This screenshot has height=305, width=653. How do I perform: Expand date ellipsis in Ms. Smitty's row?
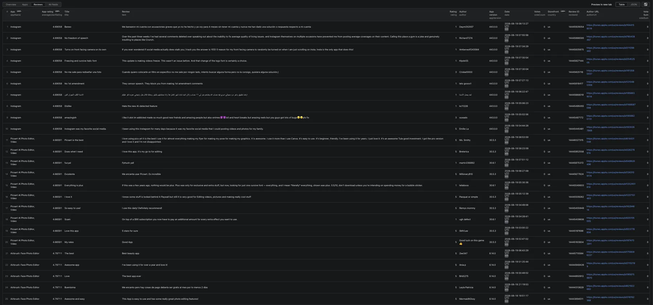pyautogui.click(x=506, y=143)
